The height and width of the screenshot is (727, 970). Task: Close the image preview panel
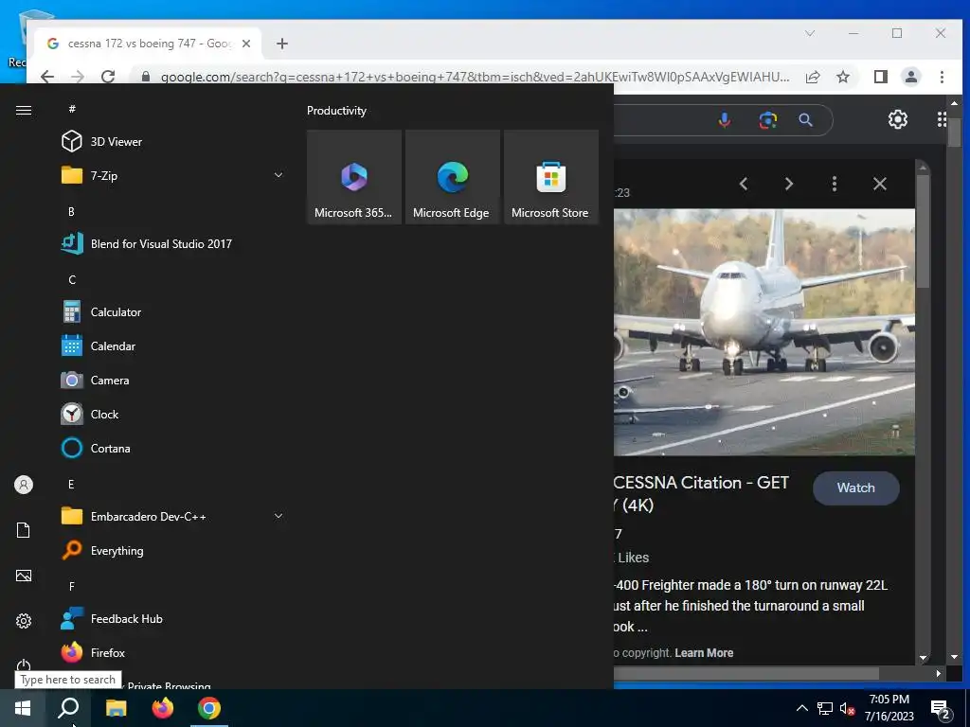click(880, 184)
